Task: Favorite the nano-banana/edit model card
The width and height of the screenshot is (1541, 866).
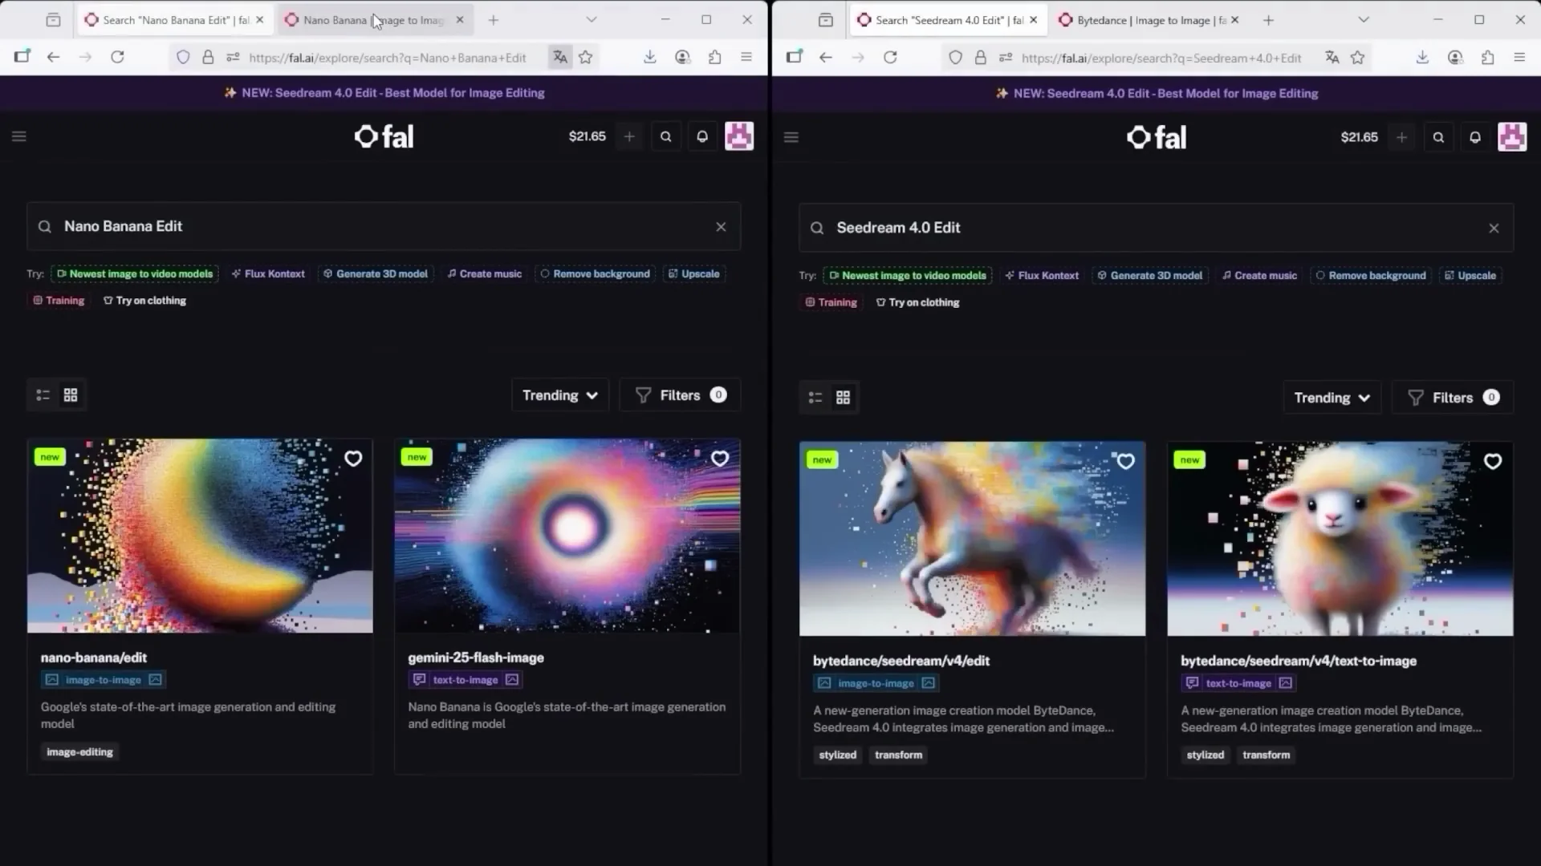Action: pyautogui.click(x=353, y=459)
